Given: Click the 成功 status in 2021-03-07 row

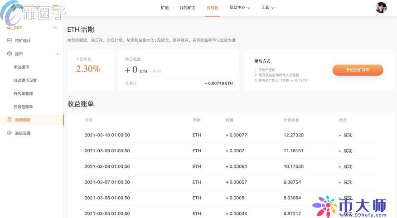Looking at the screenshot, I should pyautogui.click(x=348, y=182).
